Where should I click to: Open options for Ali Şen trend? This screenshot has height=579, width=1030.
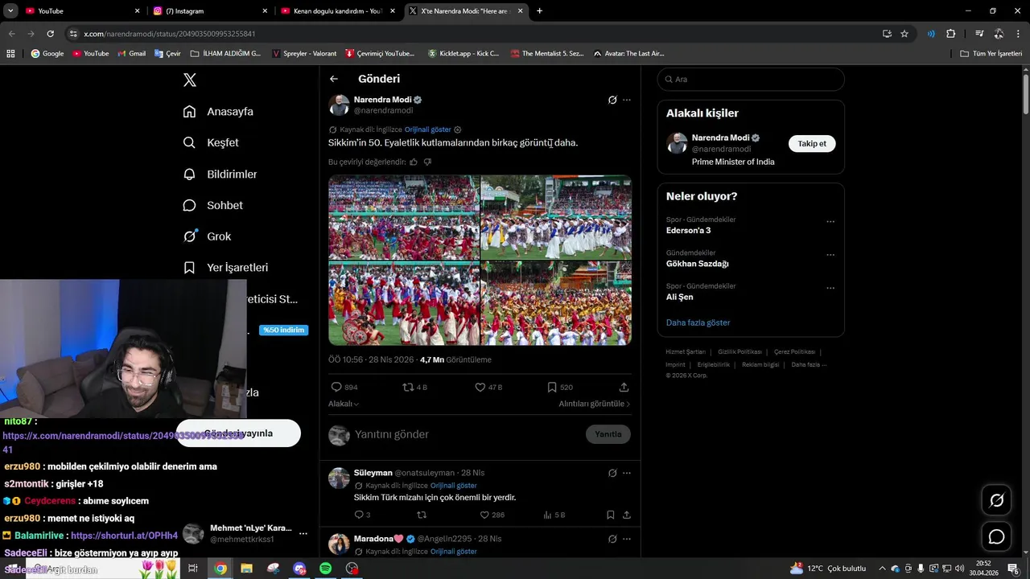(x=830, y=288)
